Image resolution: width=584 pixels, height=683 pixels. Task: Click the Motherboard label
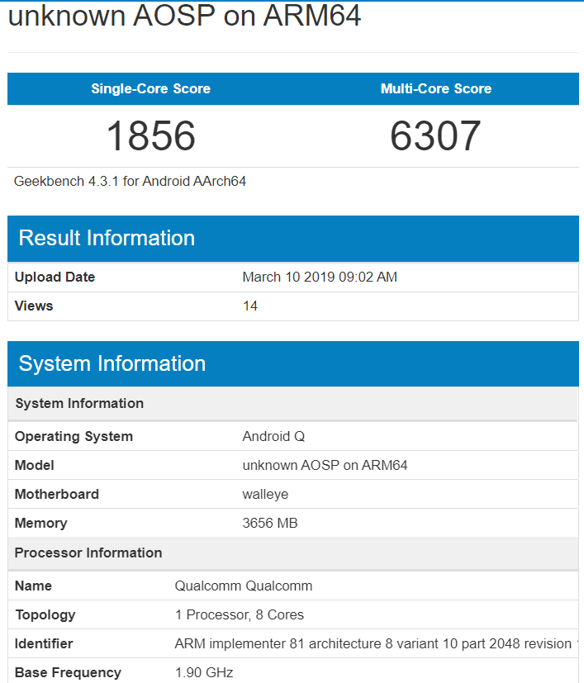click(x=57, y=495)
